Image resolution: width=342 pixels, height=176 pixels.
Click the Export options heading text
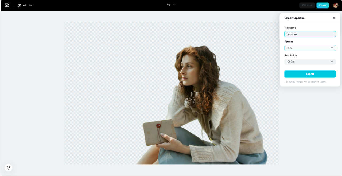pyautogui.click(x=294, y=18)
